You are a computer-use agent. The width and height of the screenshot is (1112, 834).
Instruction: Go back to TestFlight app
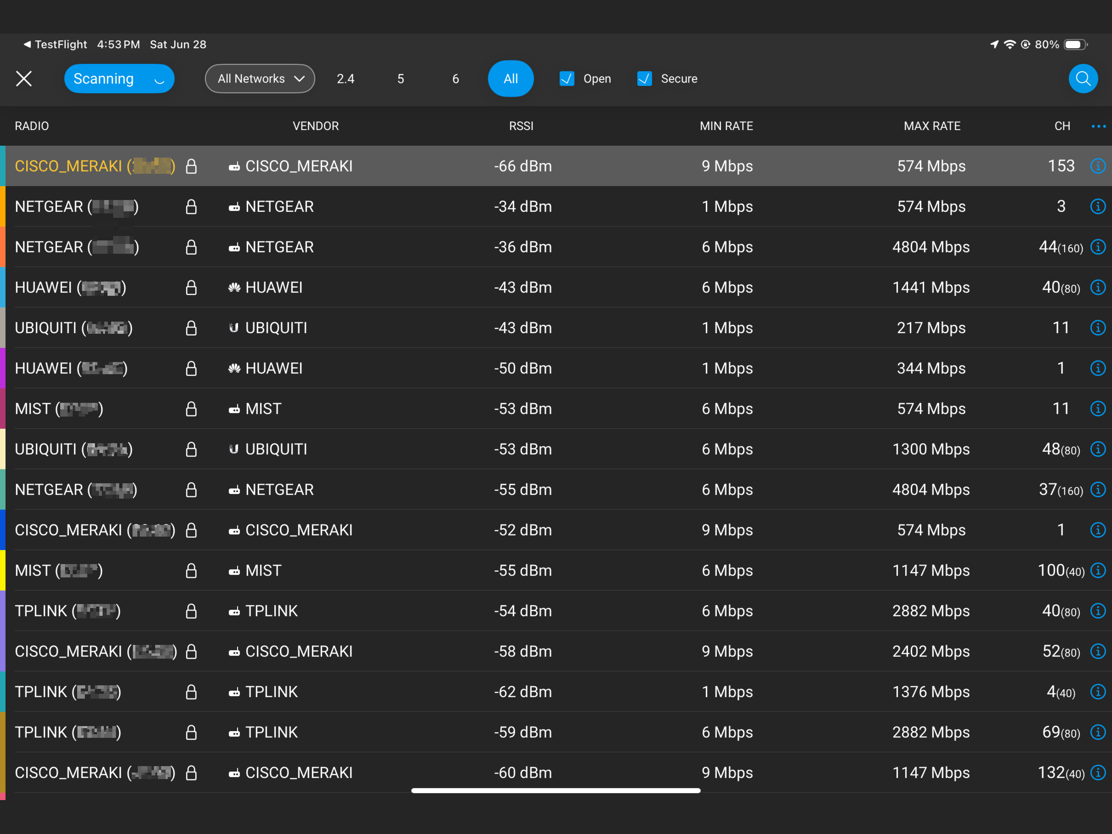tap(55, 44)
